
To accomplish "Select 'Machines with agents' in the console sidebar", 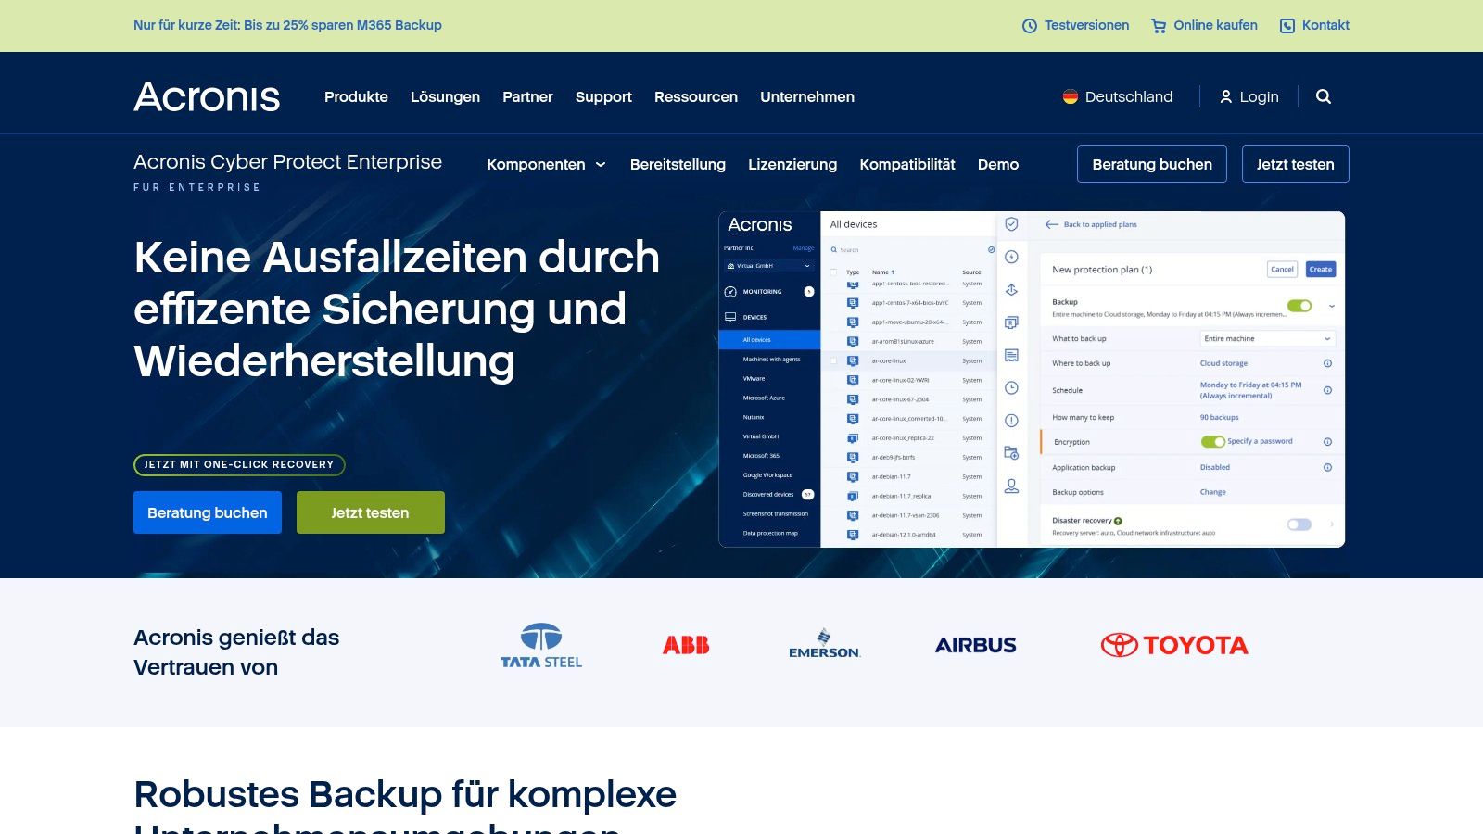I will tap(769, 360).
